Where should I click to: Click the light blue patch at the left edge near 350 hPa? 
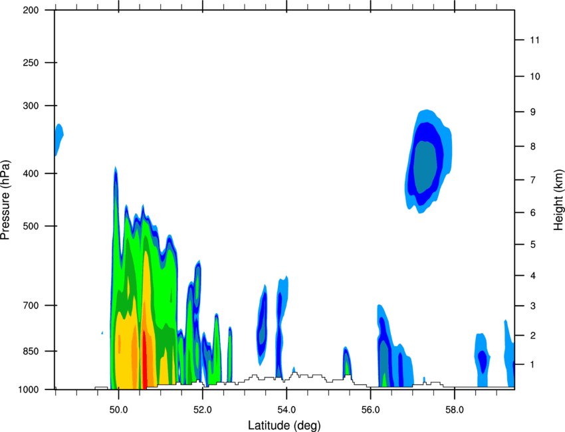click(x=58, y=139)
